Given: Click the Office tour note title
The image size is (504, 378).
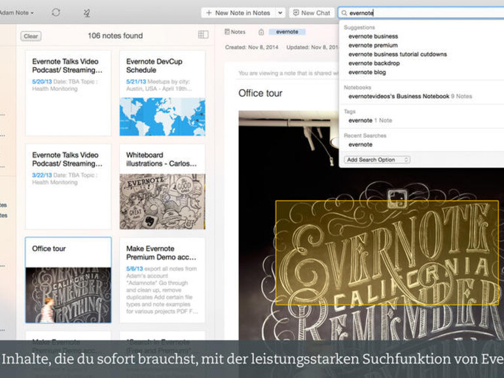Looking at the screenshot, I should tap(261, 93).
